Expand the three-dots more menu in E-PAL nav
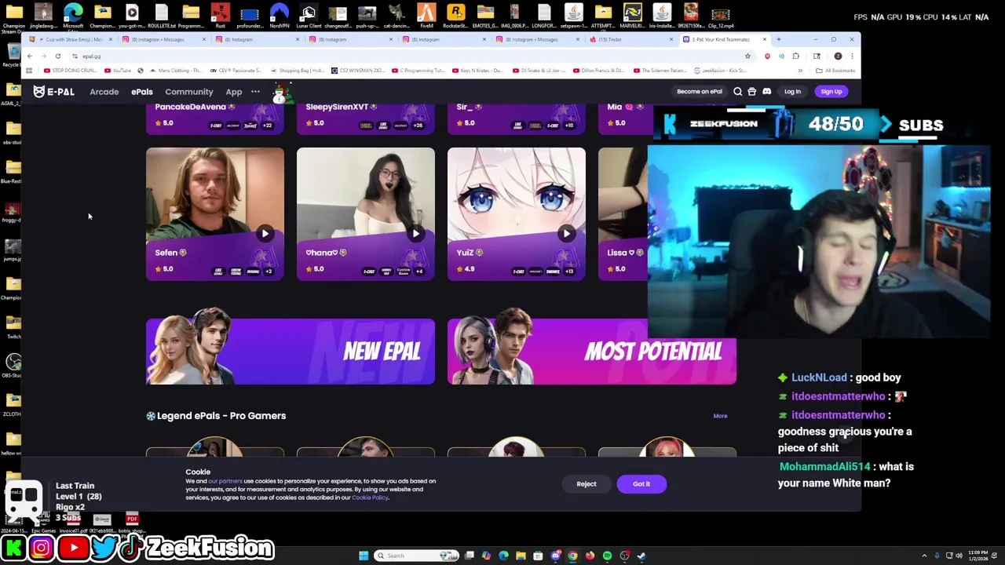 point(255,92)
